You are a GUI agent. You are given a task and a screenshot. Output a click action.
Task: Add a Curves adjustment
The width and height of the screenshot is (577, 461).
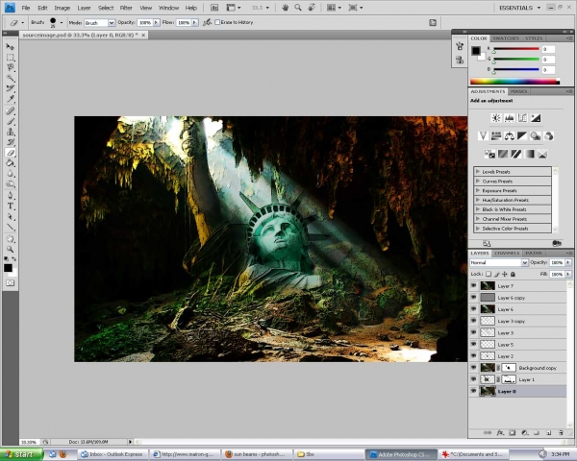pyautogui.click(x=522, y=118)
